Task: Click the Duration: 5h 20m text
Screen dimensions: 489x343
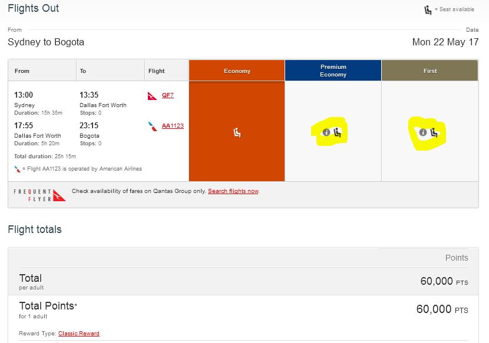Action: point(37,144)
